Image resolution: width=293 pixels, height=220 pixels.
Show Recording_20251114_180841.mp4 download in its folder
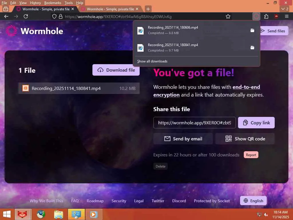(252, 48)
